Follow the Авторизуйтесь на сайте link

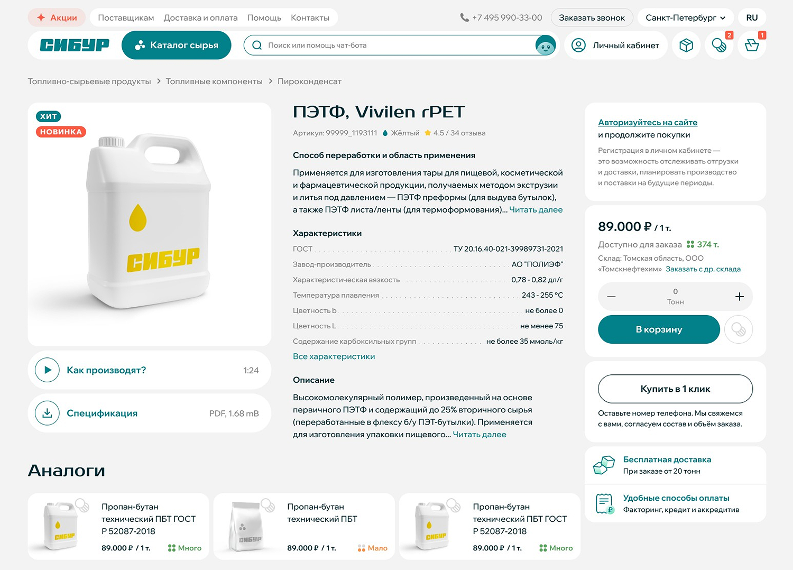coord(648,122)
